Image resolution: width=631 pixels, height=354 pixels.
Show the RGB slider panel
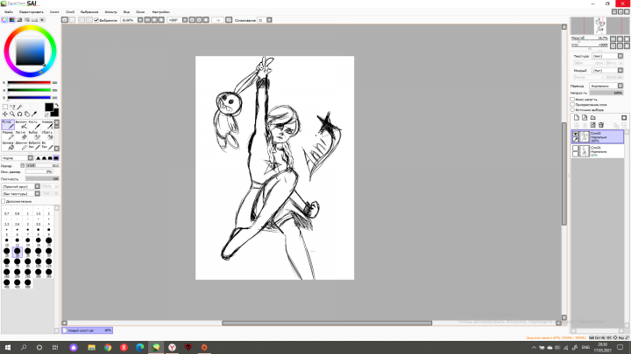(x=12, y=19)
